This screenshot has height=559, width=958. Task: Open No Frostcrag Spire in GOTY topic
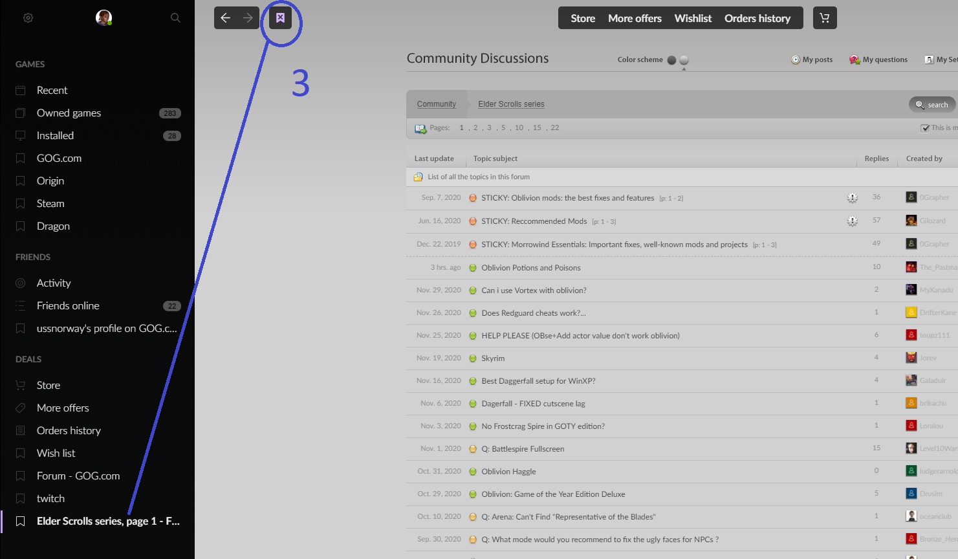pos(543,426)
